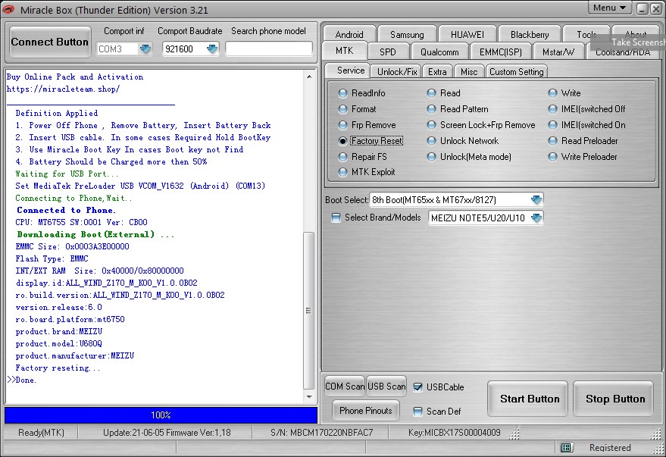Click the Miracle Box red logo icon
The image size is (666, 457).
(8, 9)
